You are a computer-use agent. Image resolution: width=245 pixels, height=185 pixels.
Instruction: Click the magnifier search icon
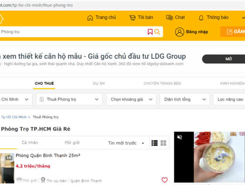(157, 32)
